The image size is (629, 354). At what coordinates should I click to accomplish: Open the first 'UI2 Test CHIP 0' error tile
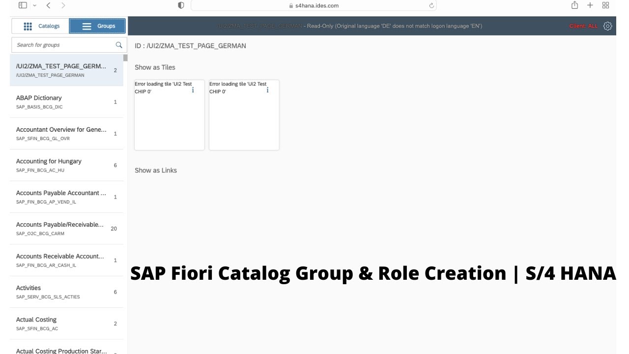pyautogui.click(x=170, y=115)
